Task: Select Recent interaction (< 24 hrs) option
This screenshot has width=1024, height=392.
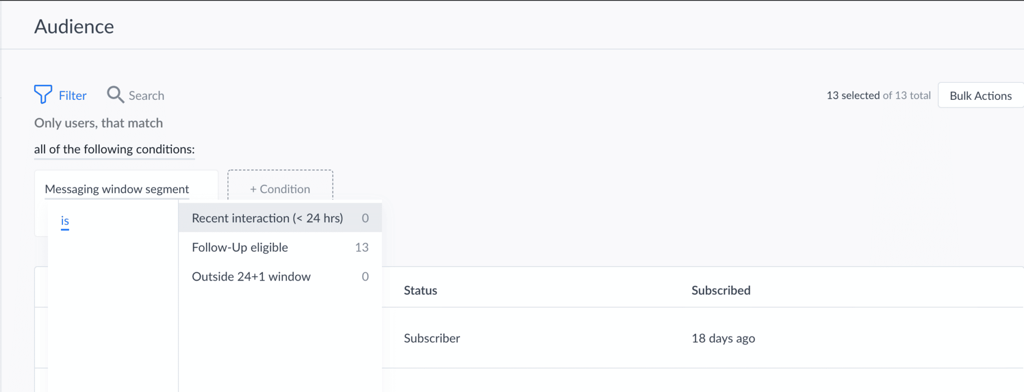Action: (x=267, y=218)
